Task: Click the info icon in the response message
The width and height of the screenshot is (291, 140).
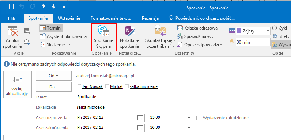Action: [x=7, y=64]
